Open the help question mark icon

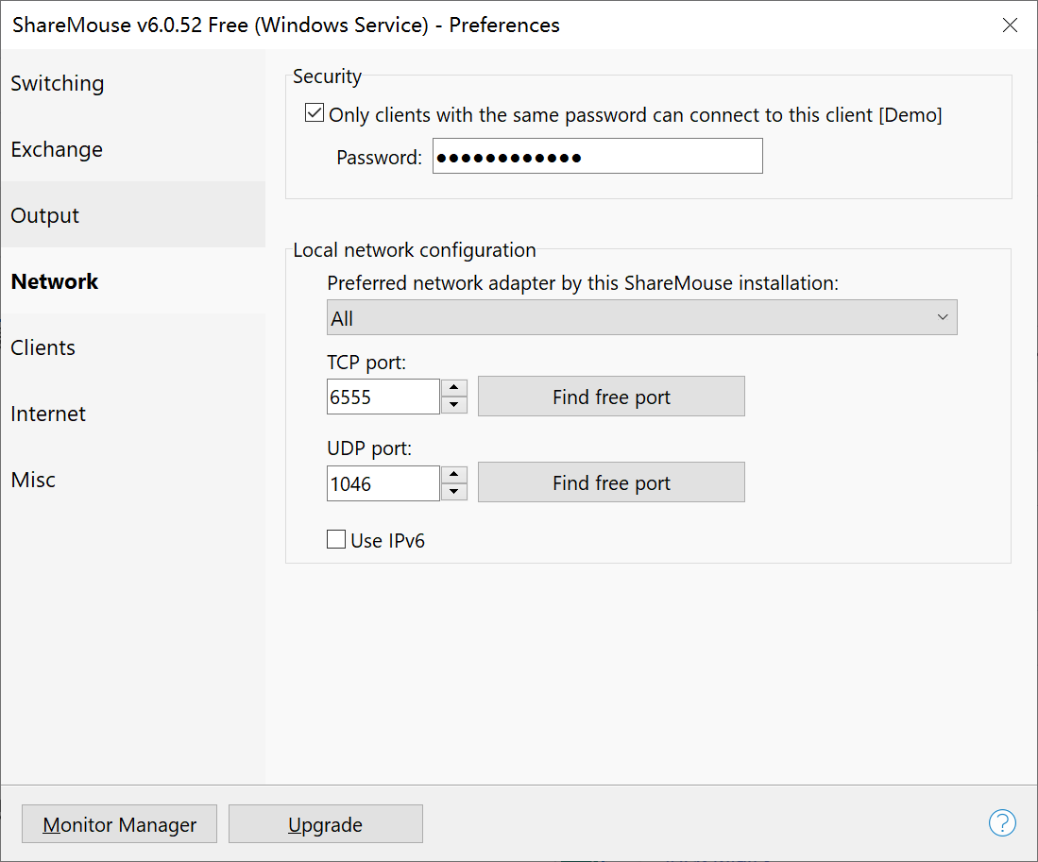pos(1001,823)
